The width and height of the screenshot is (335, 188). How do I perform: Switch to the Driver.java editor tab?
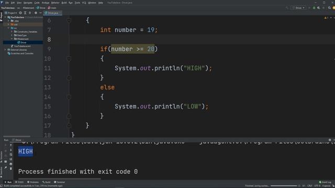tap(52, 13)
